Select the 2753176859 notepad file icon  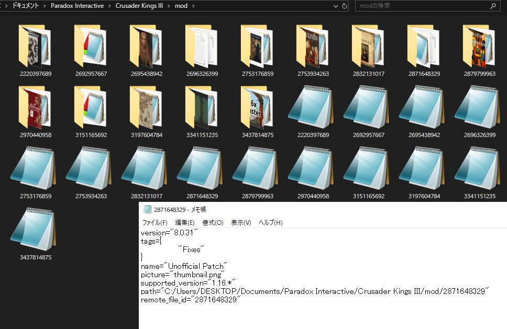[33, 168]
